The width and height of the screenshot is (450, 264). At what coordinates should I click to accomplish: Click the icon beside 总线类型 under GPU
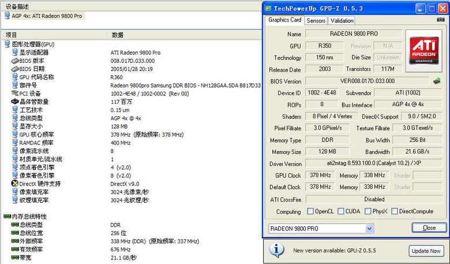[15, 118]
